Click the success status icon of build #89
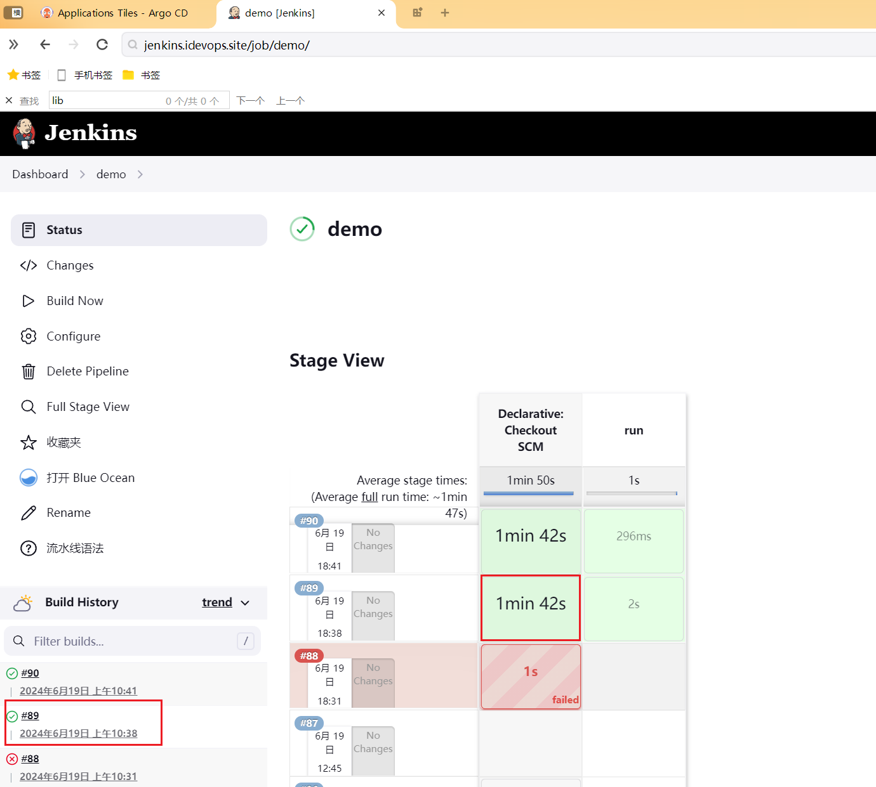The width and height of the screenshot is (876, 787). click(12, 717)
